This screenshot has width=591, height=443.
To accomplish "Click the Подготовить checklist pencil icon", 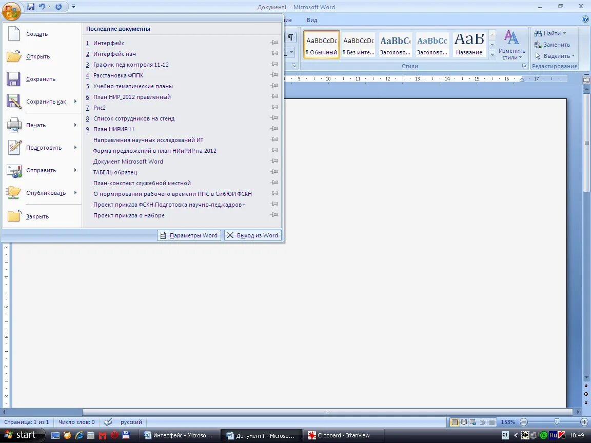I will (14, 148).
